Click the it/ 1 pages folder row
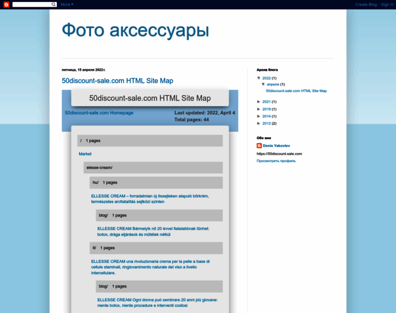The image size is (396, 313). click(156, 248)
